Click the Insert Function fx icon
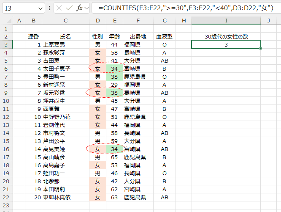The width and height of the screenshot is (281, 212). pyautogui.click(x=79, y=8)
